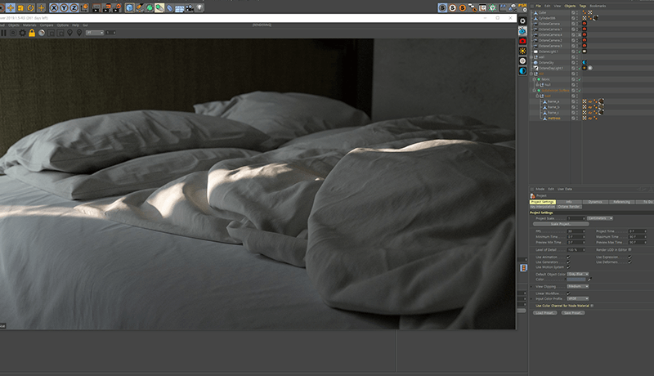Image resolution: width=654 pixels, height=376 pixels.
Task: Click the green generator Subdivision Surface icon
Action: coord(150,7)
